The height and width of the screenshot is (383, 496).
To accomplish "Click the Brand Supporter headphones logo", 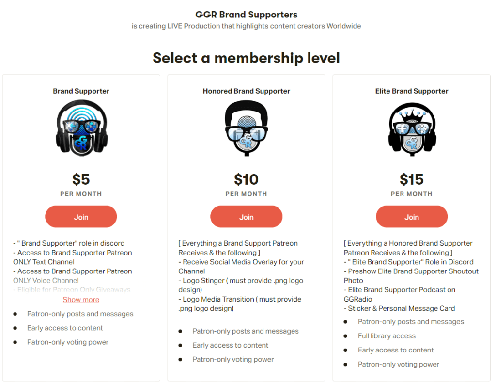I will tap(81, 128).
